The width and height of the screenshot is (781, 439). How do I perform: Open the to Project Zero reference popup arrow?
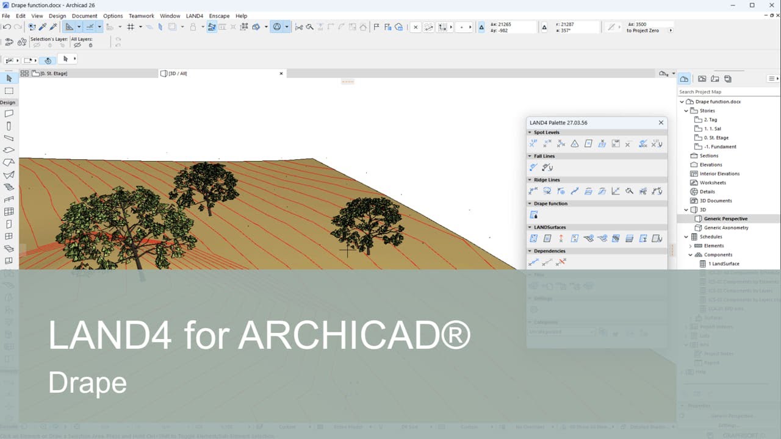[671, 30]
